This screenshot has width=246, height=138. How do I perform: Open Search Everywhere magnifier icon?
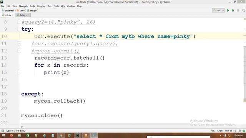coord(243,10)
